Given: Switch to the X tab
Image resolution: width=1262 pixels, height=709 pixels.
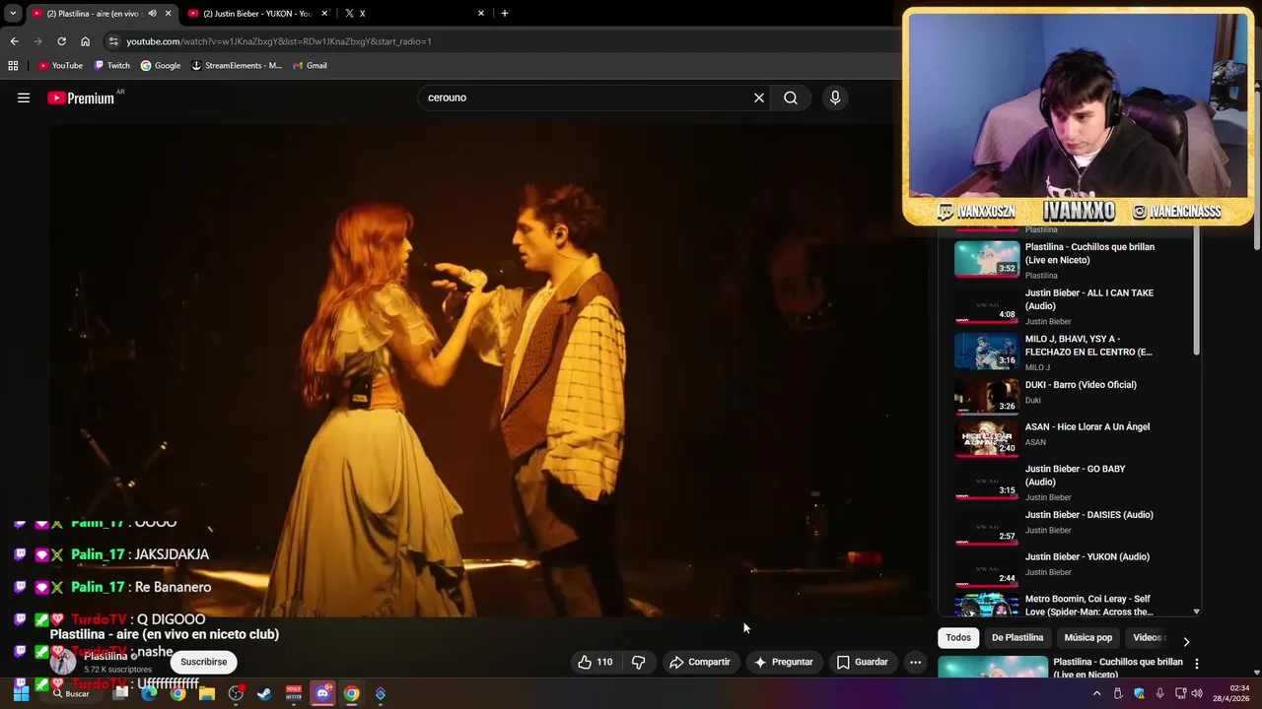Looking at the screenshot, I should pyautogui.click(x=414, y=13).
